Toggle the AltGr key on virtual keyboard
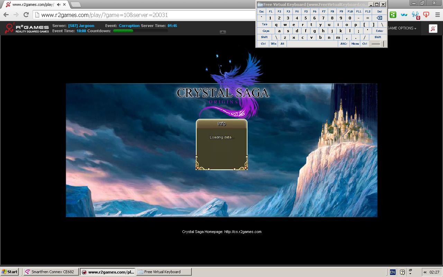Image resolution: width=443 pixels, height=277 pixels. 344,44
